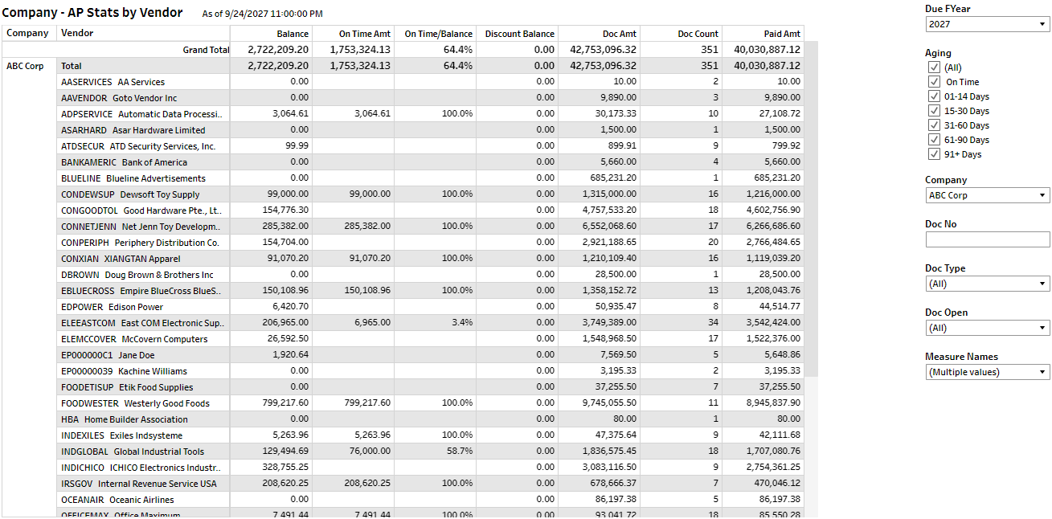Screen dimensions: 1052x519
Task: Select the IRSGOV Internal Revenue Service vendor
Action: click(138, 484)
